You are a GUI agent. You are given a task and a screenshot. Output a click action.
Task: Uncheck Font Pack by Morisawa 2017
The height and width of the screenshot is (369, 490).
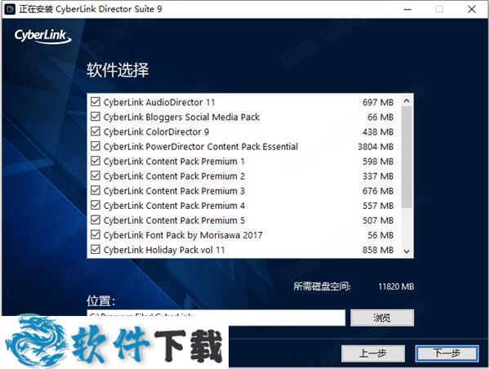point(96,234)
